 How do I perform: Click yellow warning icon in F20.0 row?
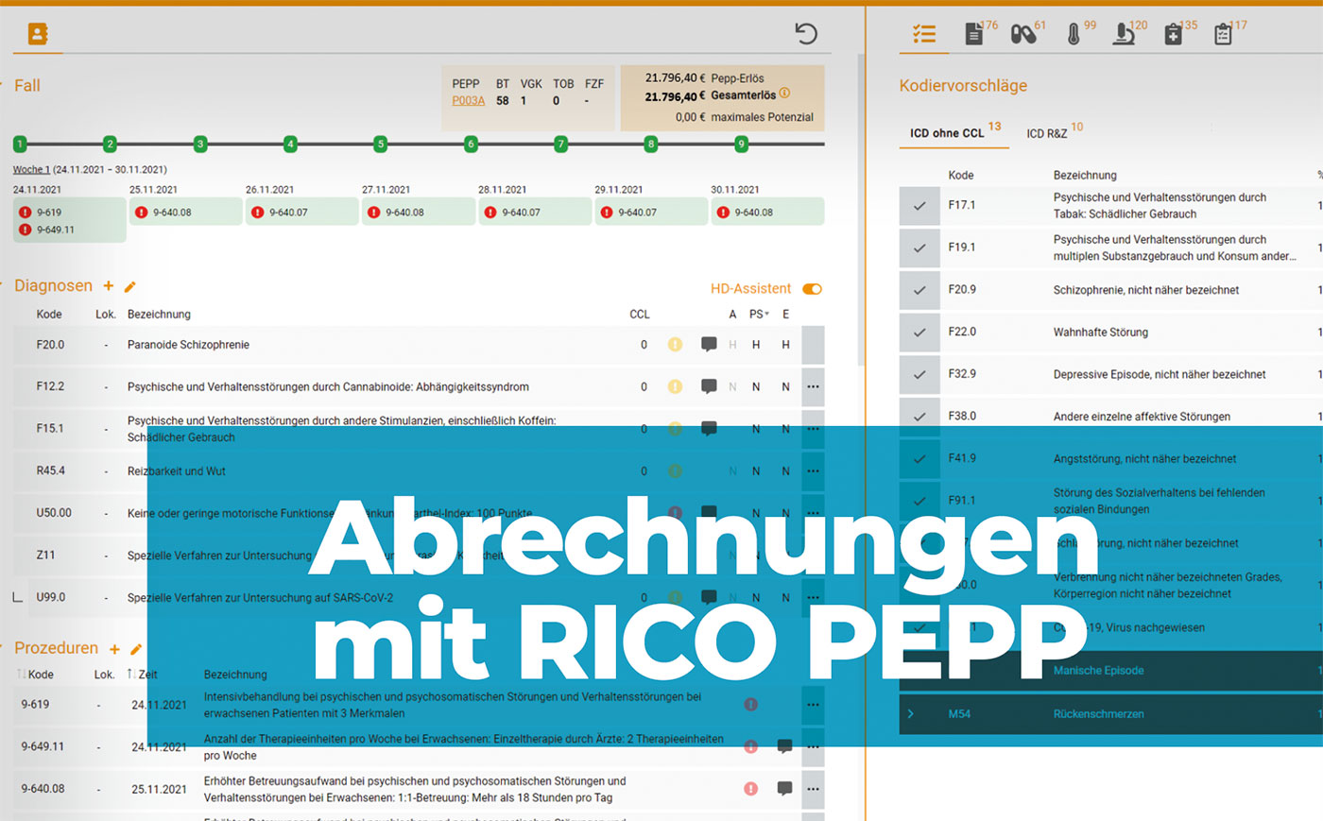tap(675, 345)
